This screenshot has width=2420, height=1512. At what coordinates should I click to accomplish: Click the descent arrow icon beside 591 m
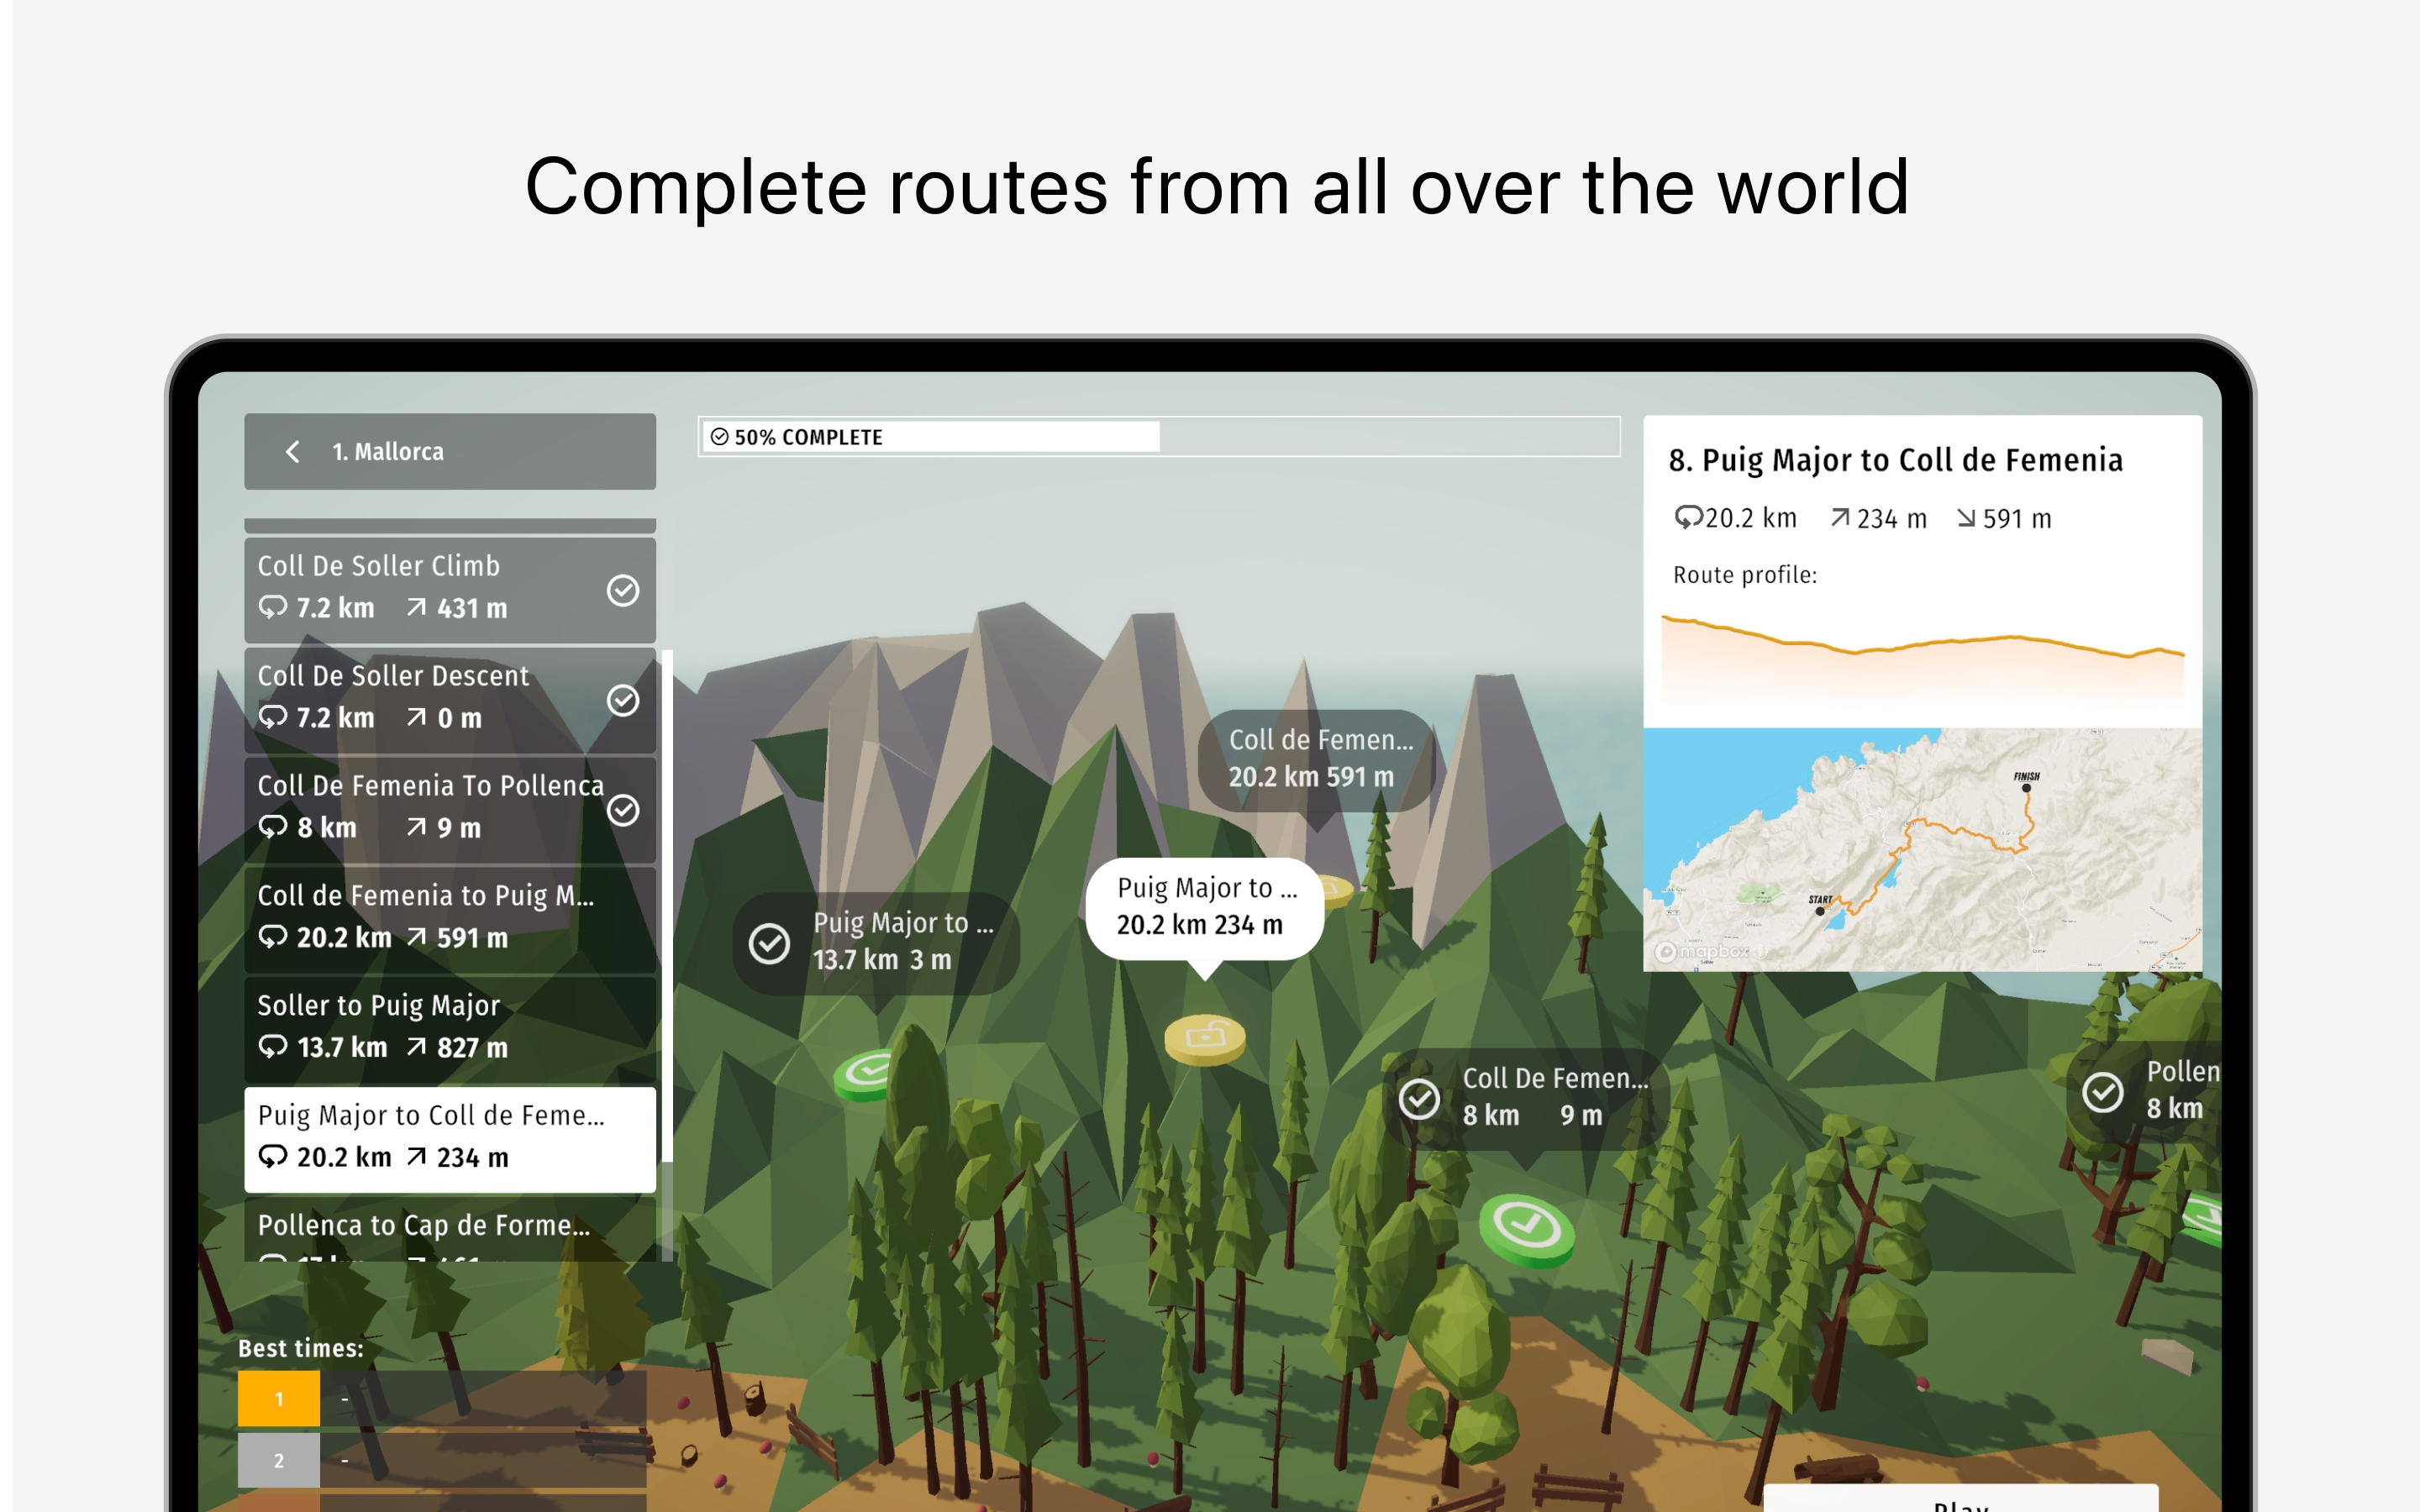1966,518
